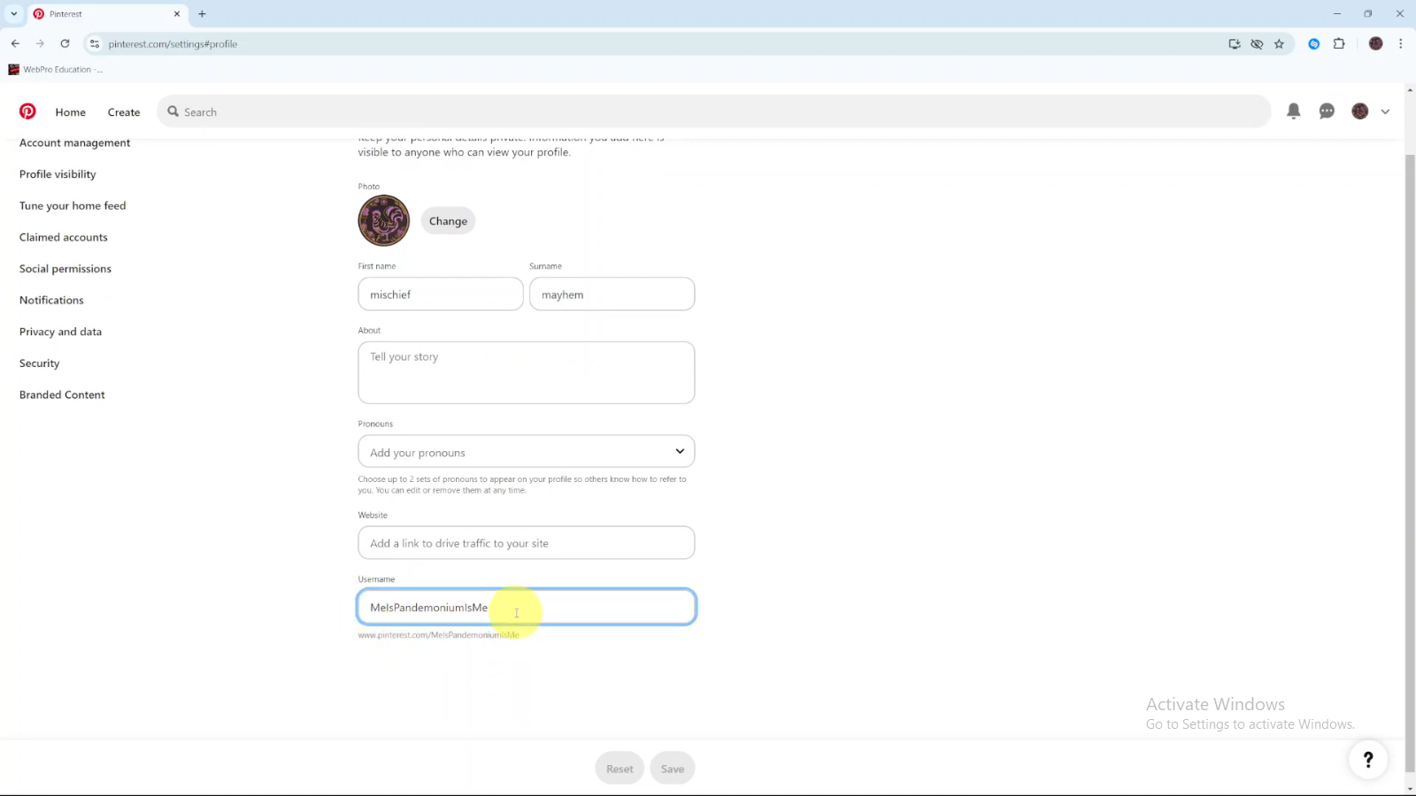
Task: Click the profile URL text below username
Action: tap(438, 635)
